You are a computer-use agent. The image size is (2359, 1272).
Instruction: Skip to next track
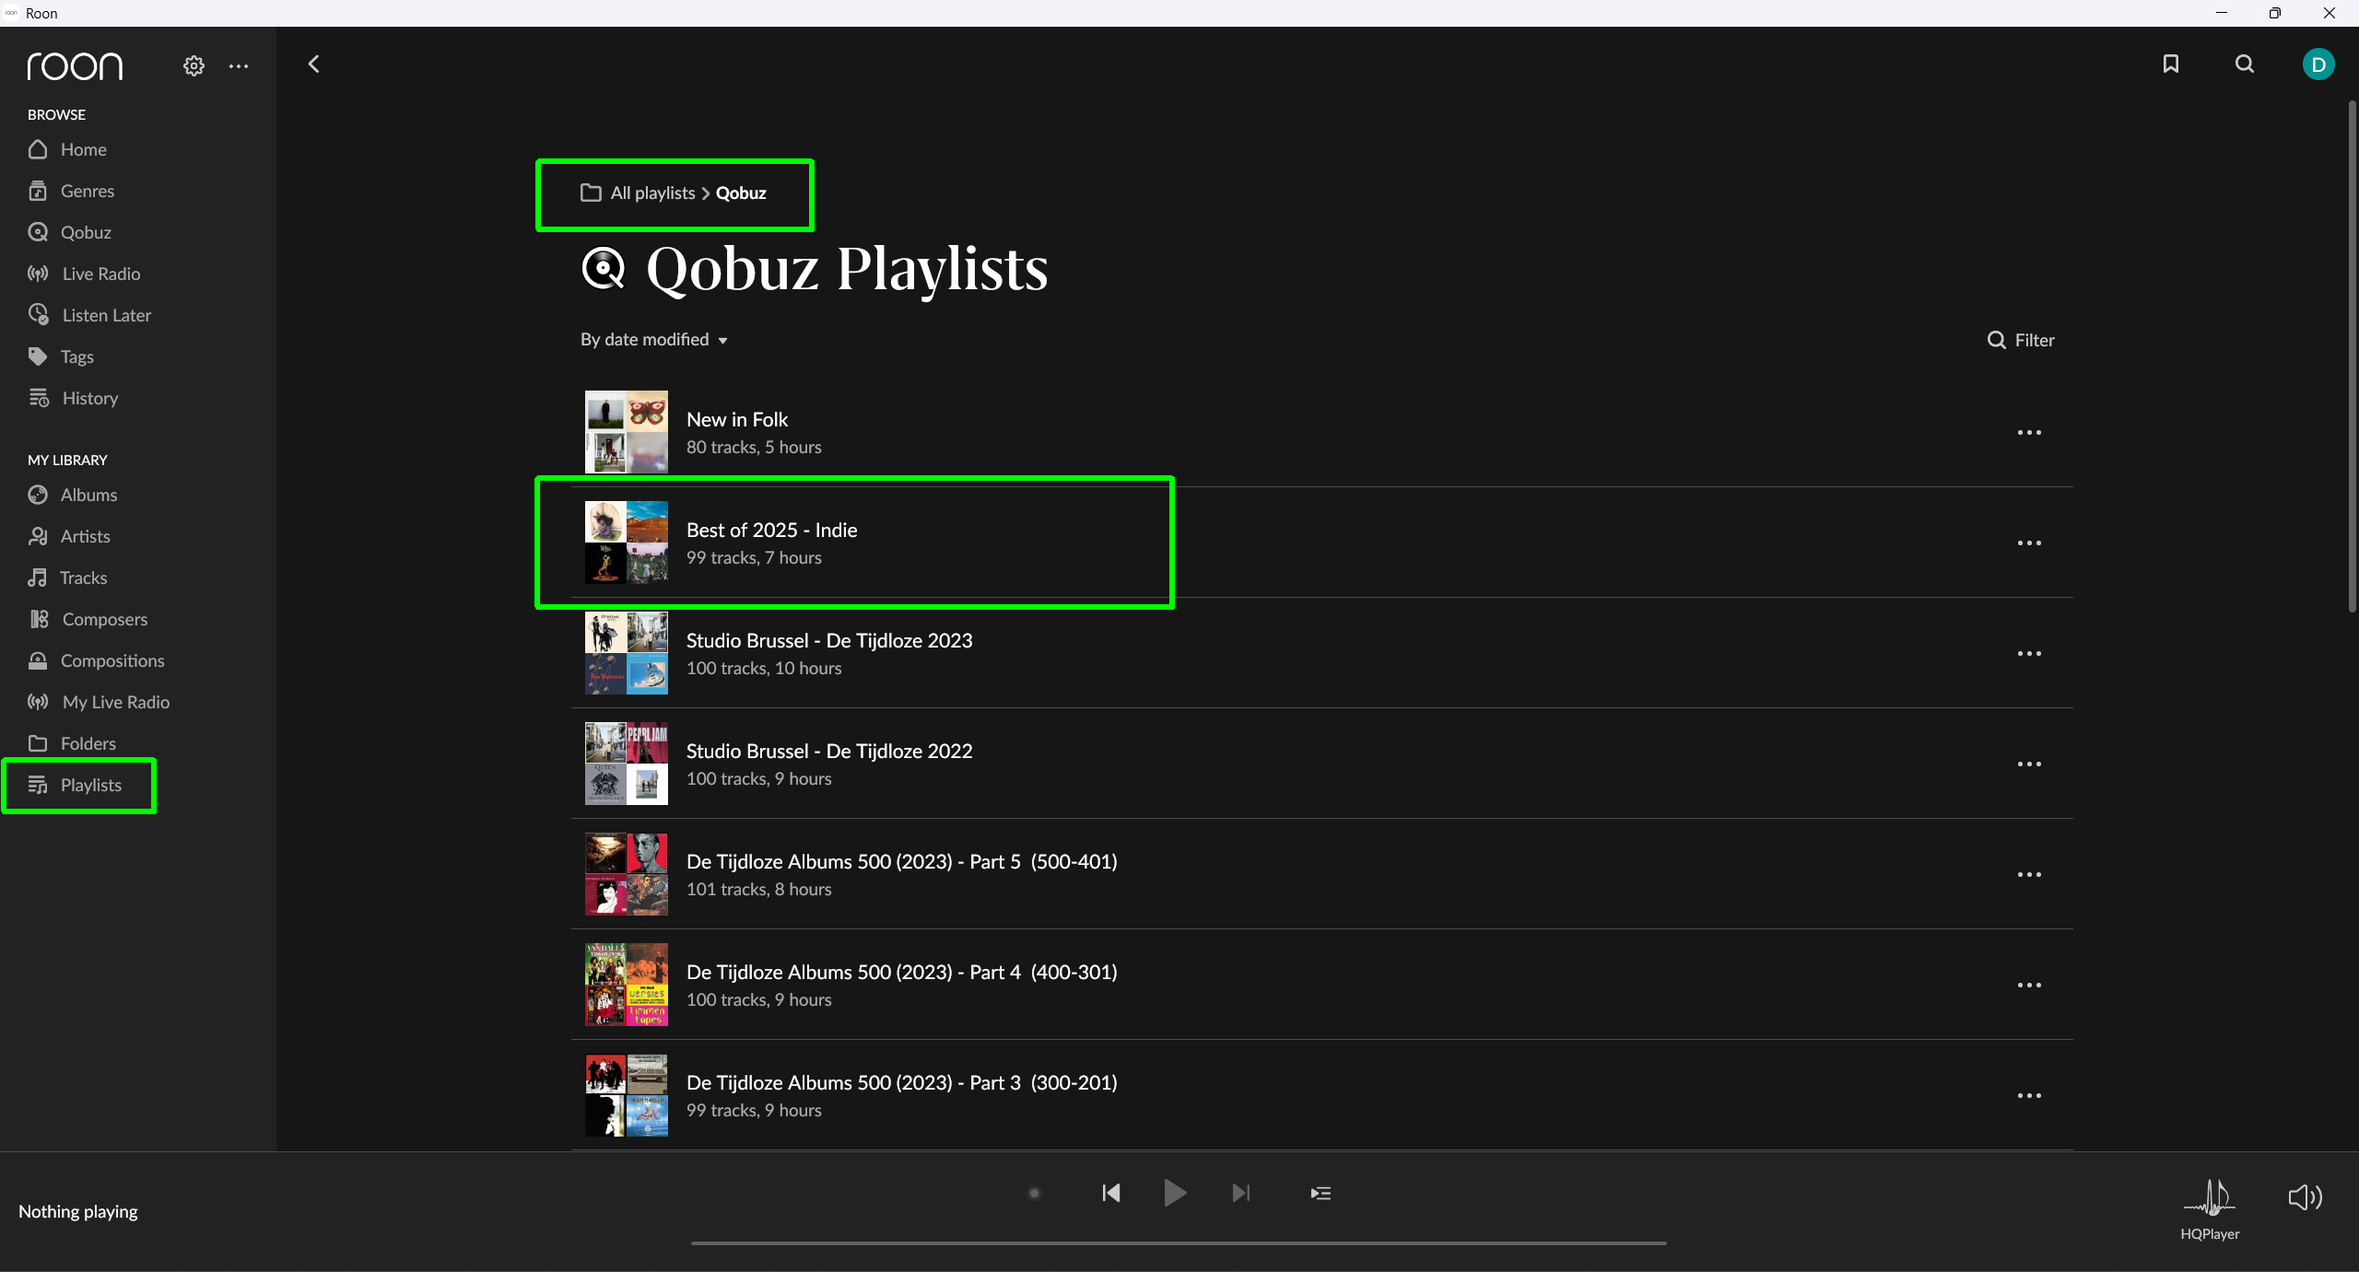click(x=1241, y=1194)
